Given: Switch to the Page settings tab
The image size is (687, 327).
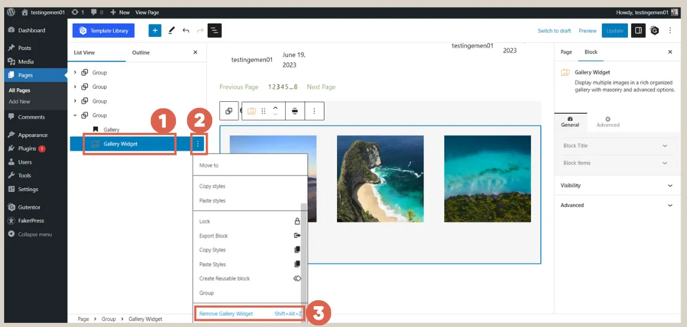Looking at the screenshot, I should coord(566,52).
